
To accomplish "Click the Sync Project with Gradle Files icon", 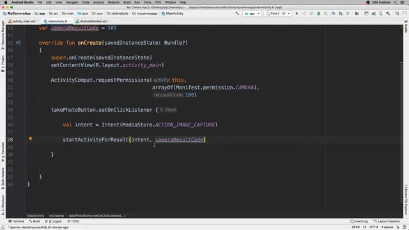I will point(373,13).
